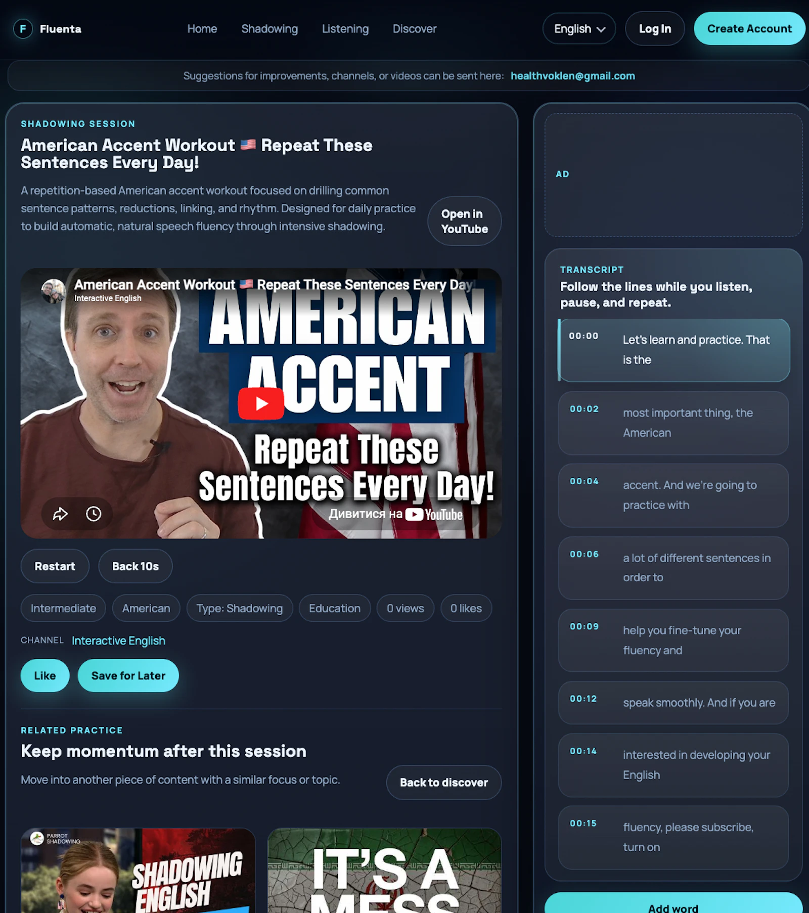Select the 00:12 transcript line
The image size is (809, 913).
point(673,703)
